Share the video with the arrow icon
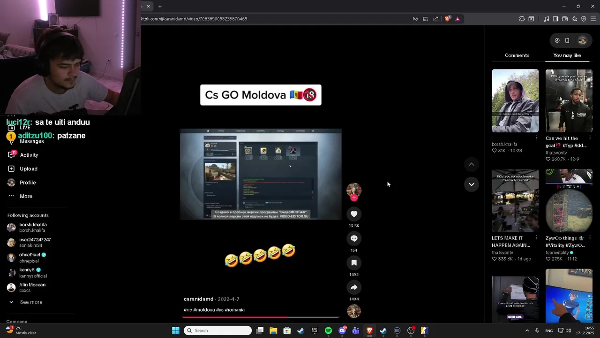 coord(354,287)
